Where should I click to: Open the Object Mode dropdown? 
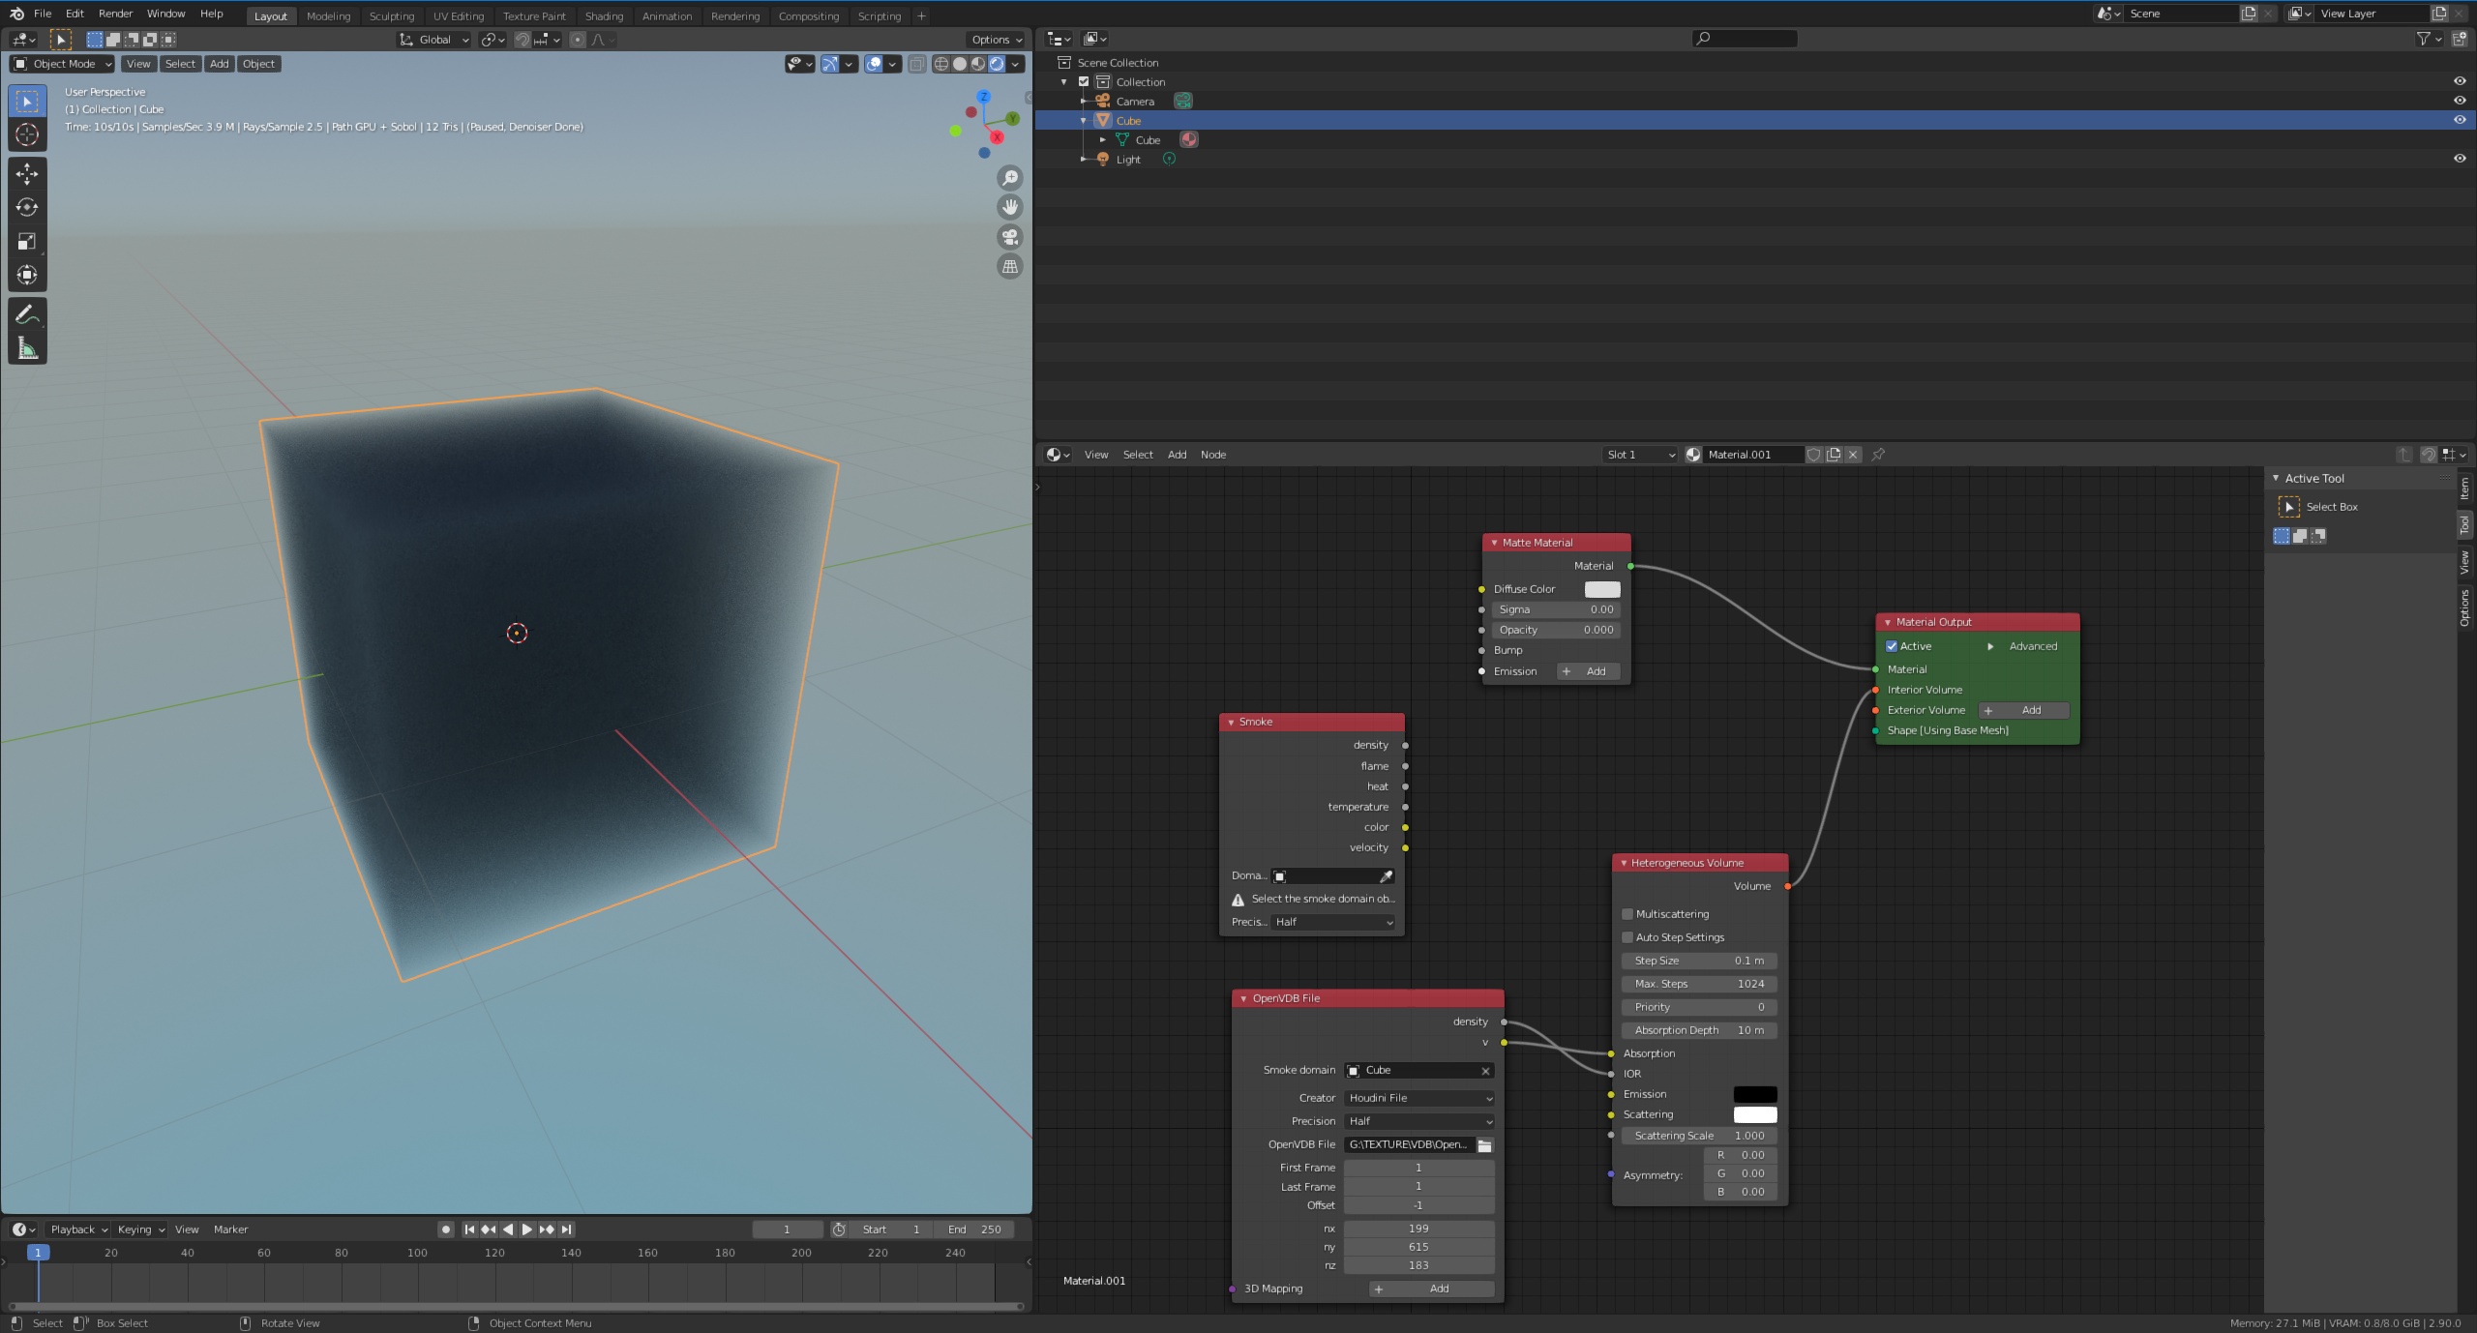63,64
